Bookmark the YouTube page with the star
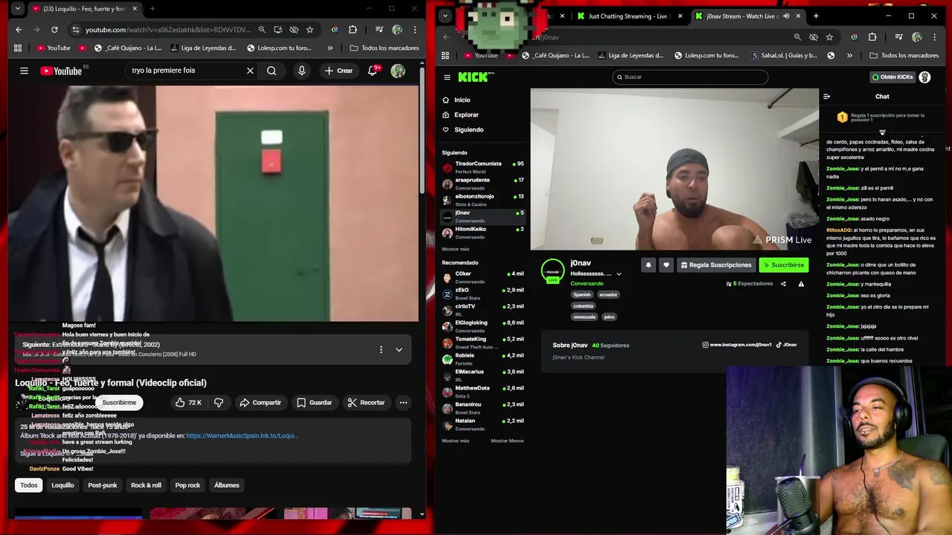Screen dimensions: 952x535 [x=310, y=30]
